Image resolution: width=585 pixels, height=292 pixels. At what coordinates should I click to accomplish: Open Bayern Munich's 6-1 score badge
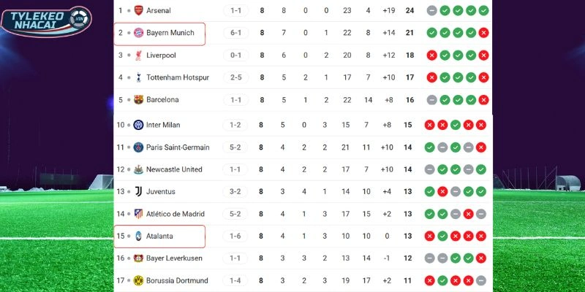tap(236, 33)
